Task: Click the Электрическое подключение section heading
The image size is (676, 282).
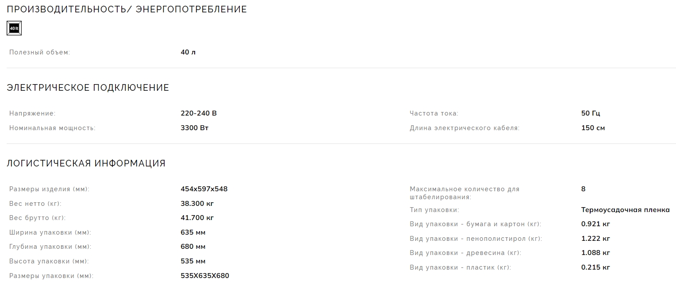Action: pos(88,88)
